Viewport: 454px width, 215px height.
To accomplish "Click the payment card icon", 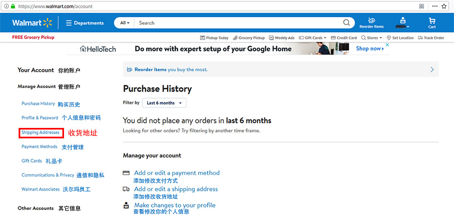I will 126,173.
